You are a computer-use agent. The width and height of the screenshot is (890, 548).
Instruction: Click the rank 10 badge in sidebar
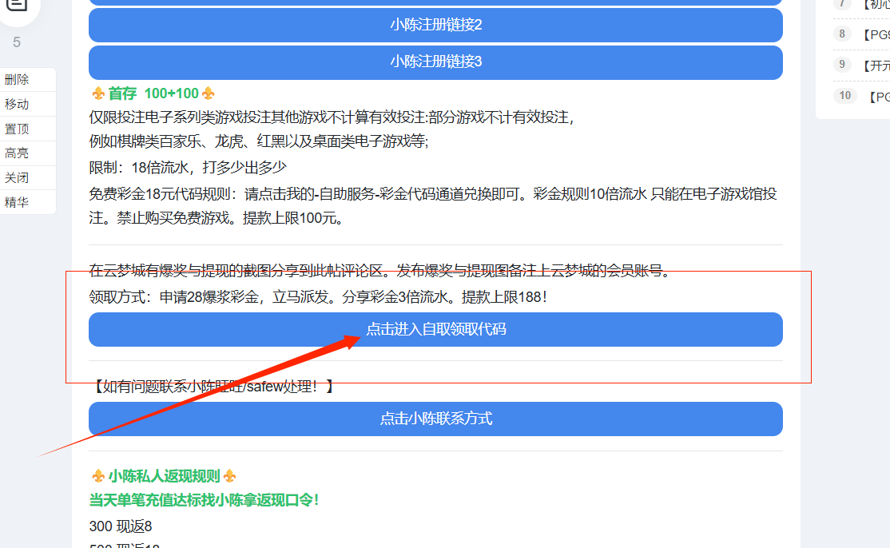[x=844, y=96]
